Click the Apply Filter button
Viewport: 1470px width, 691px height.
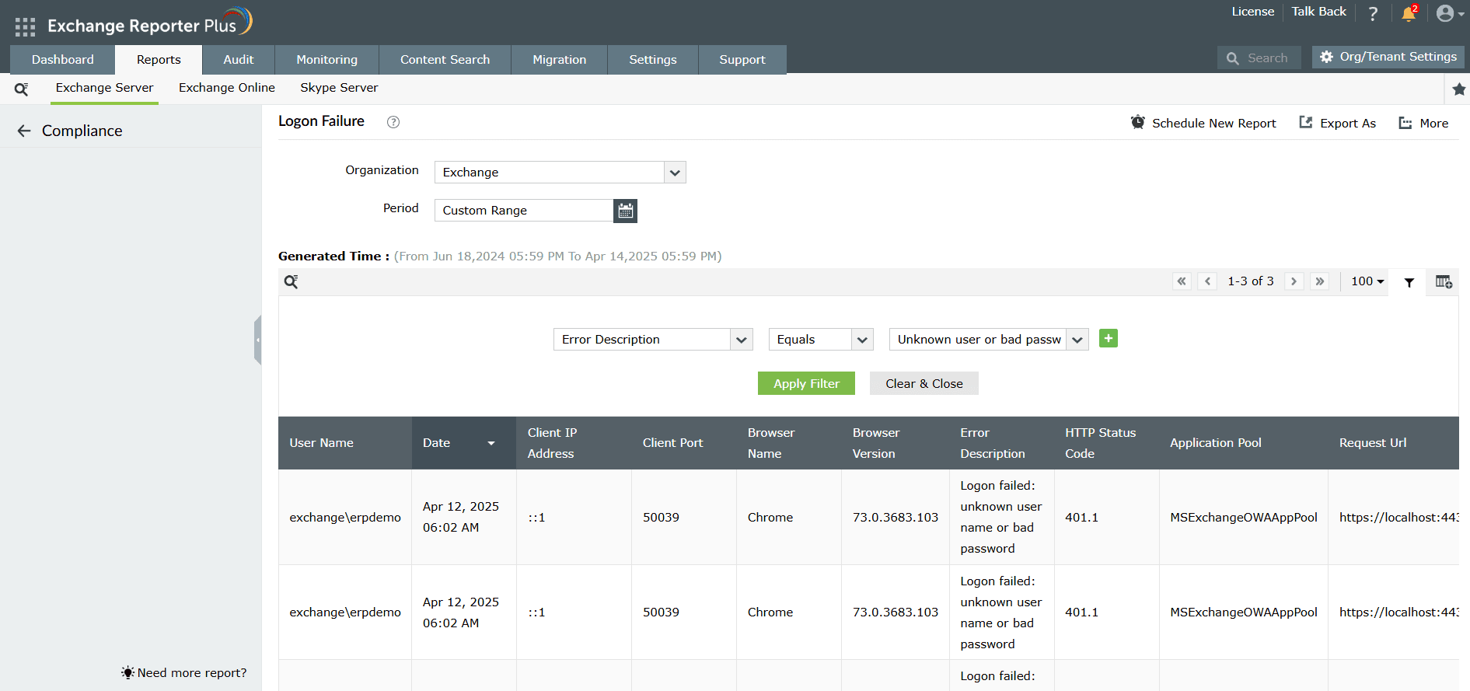tap(806, 383)
